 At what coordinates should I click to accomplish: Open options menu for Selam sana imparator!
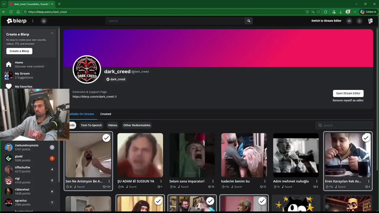pos(213,181)
